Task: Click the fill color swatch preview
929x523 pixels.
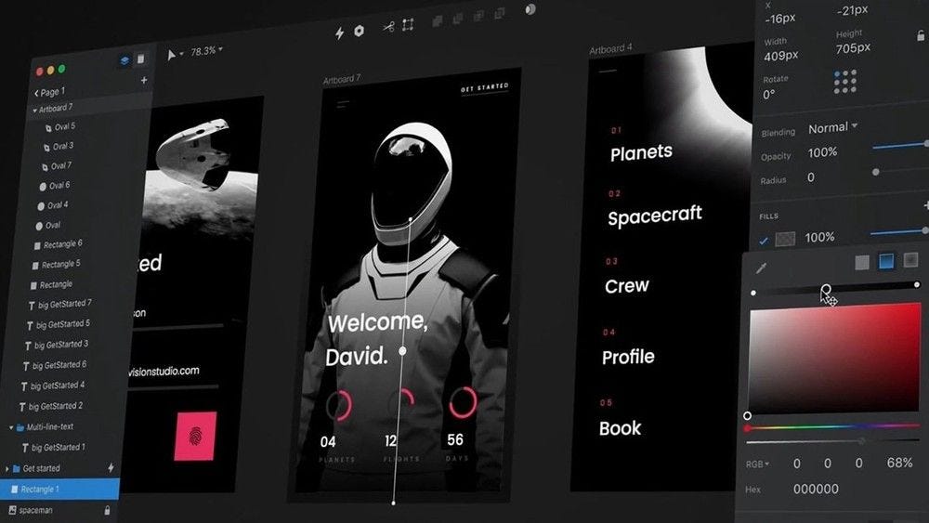Action: [785, 239]
